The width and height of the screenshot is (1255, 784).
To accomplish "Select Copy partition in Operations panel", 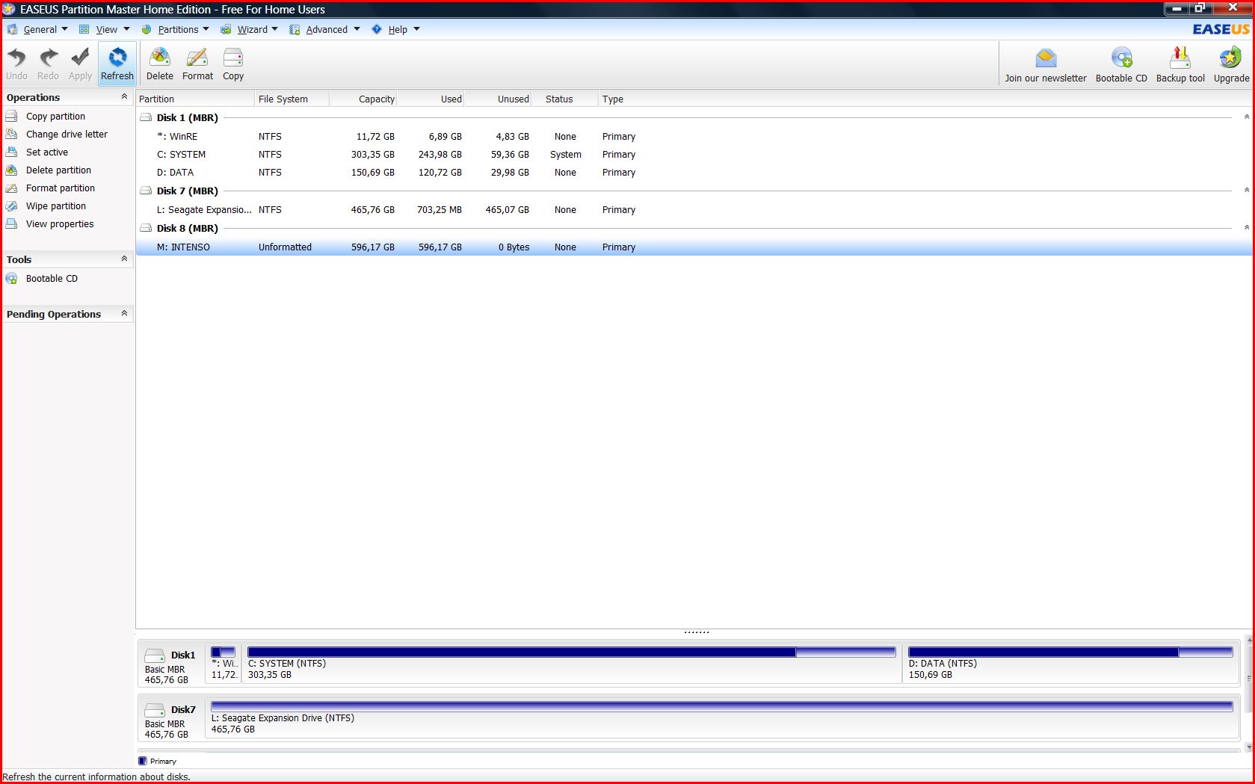I will click(55, 117).
